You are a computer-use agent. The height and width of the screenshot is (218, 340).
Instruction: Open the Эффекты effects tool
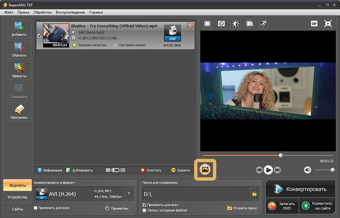tap(19, 70)
